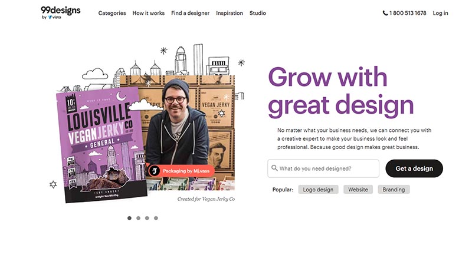The image size is (472, 265).
Task: Open the How it works menu item
Action: (x=149, y=13)
